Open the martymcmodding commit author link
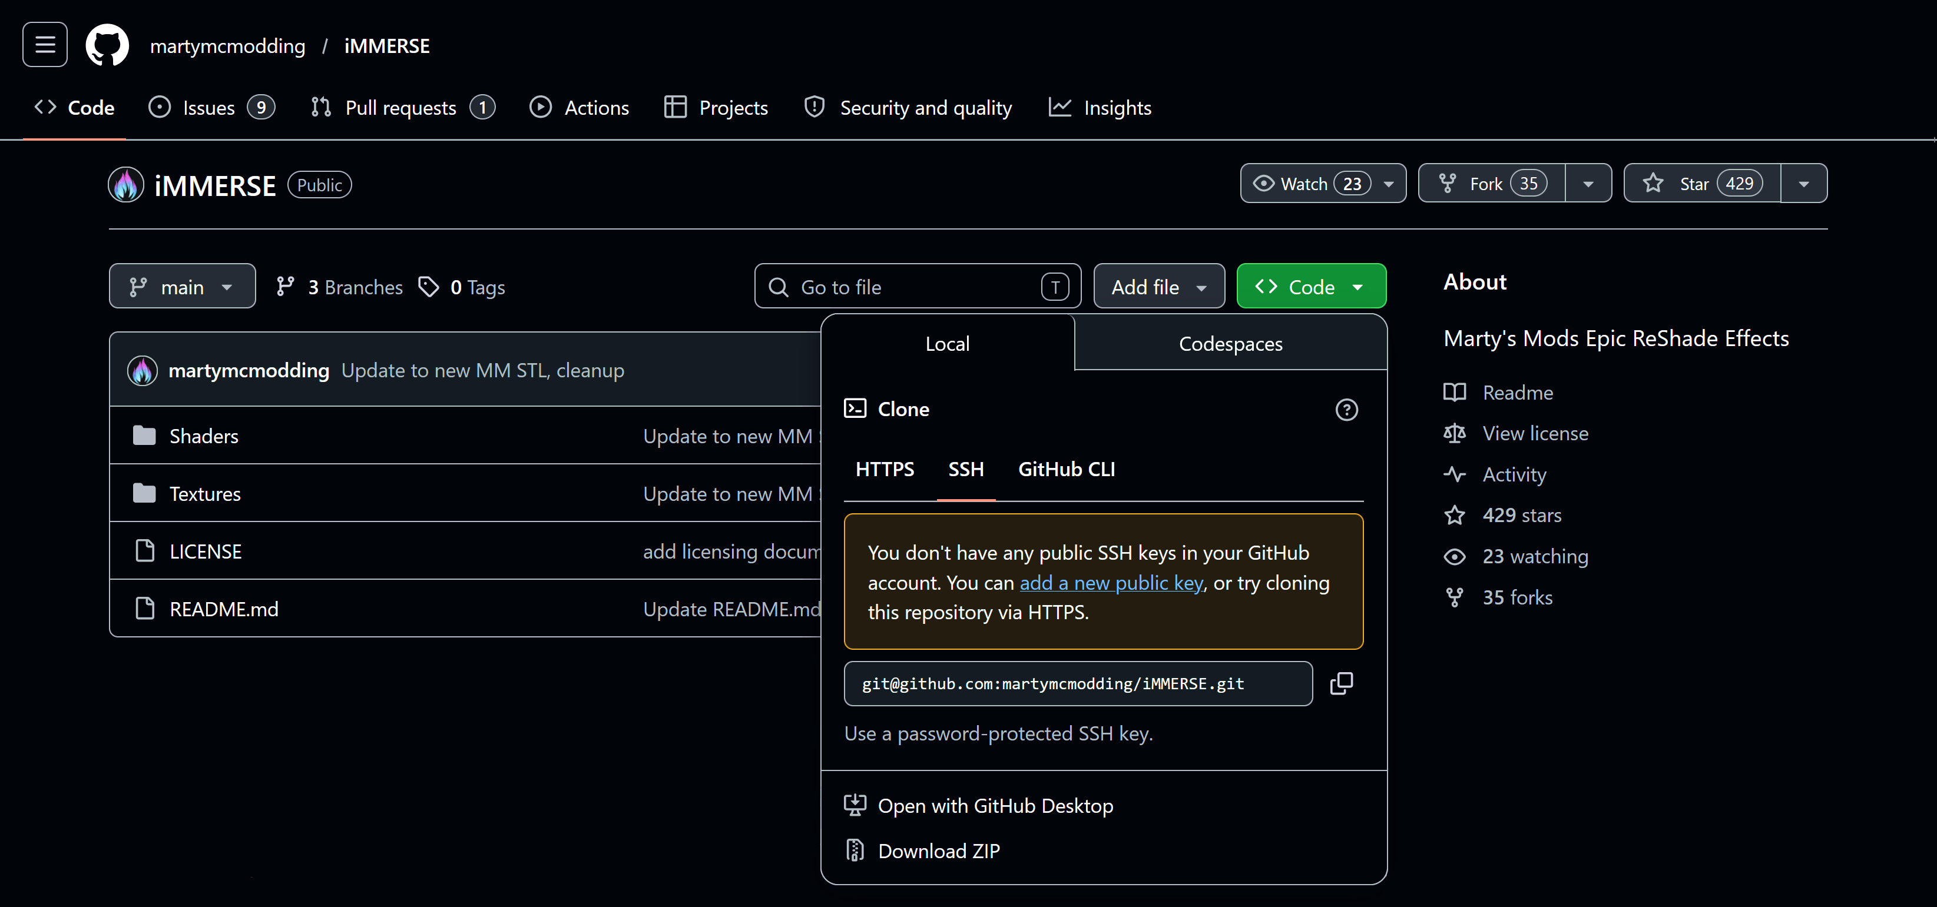Screen dimensions: 1937x907 point(249,370)
